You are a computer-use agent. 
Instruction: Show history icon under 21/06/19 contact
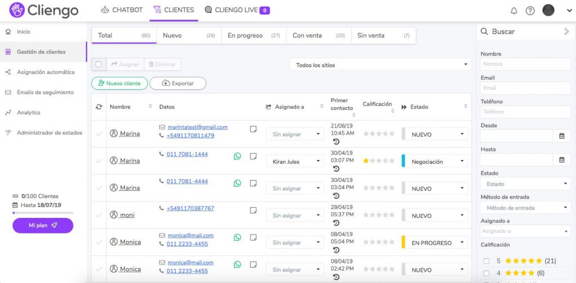tap(336, 141)
